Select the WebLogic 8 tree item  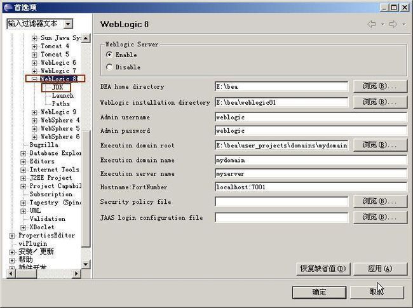pyautogui.click(x=58, y=79)
